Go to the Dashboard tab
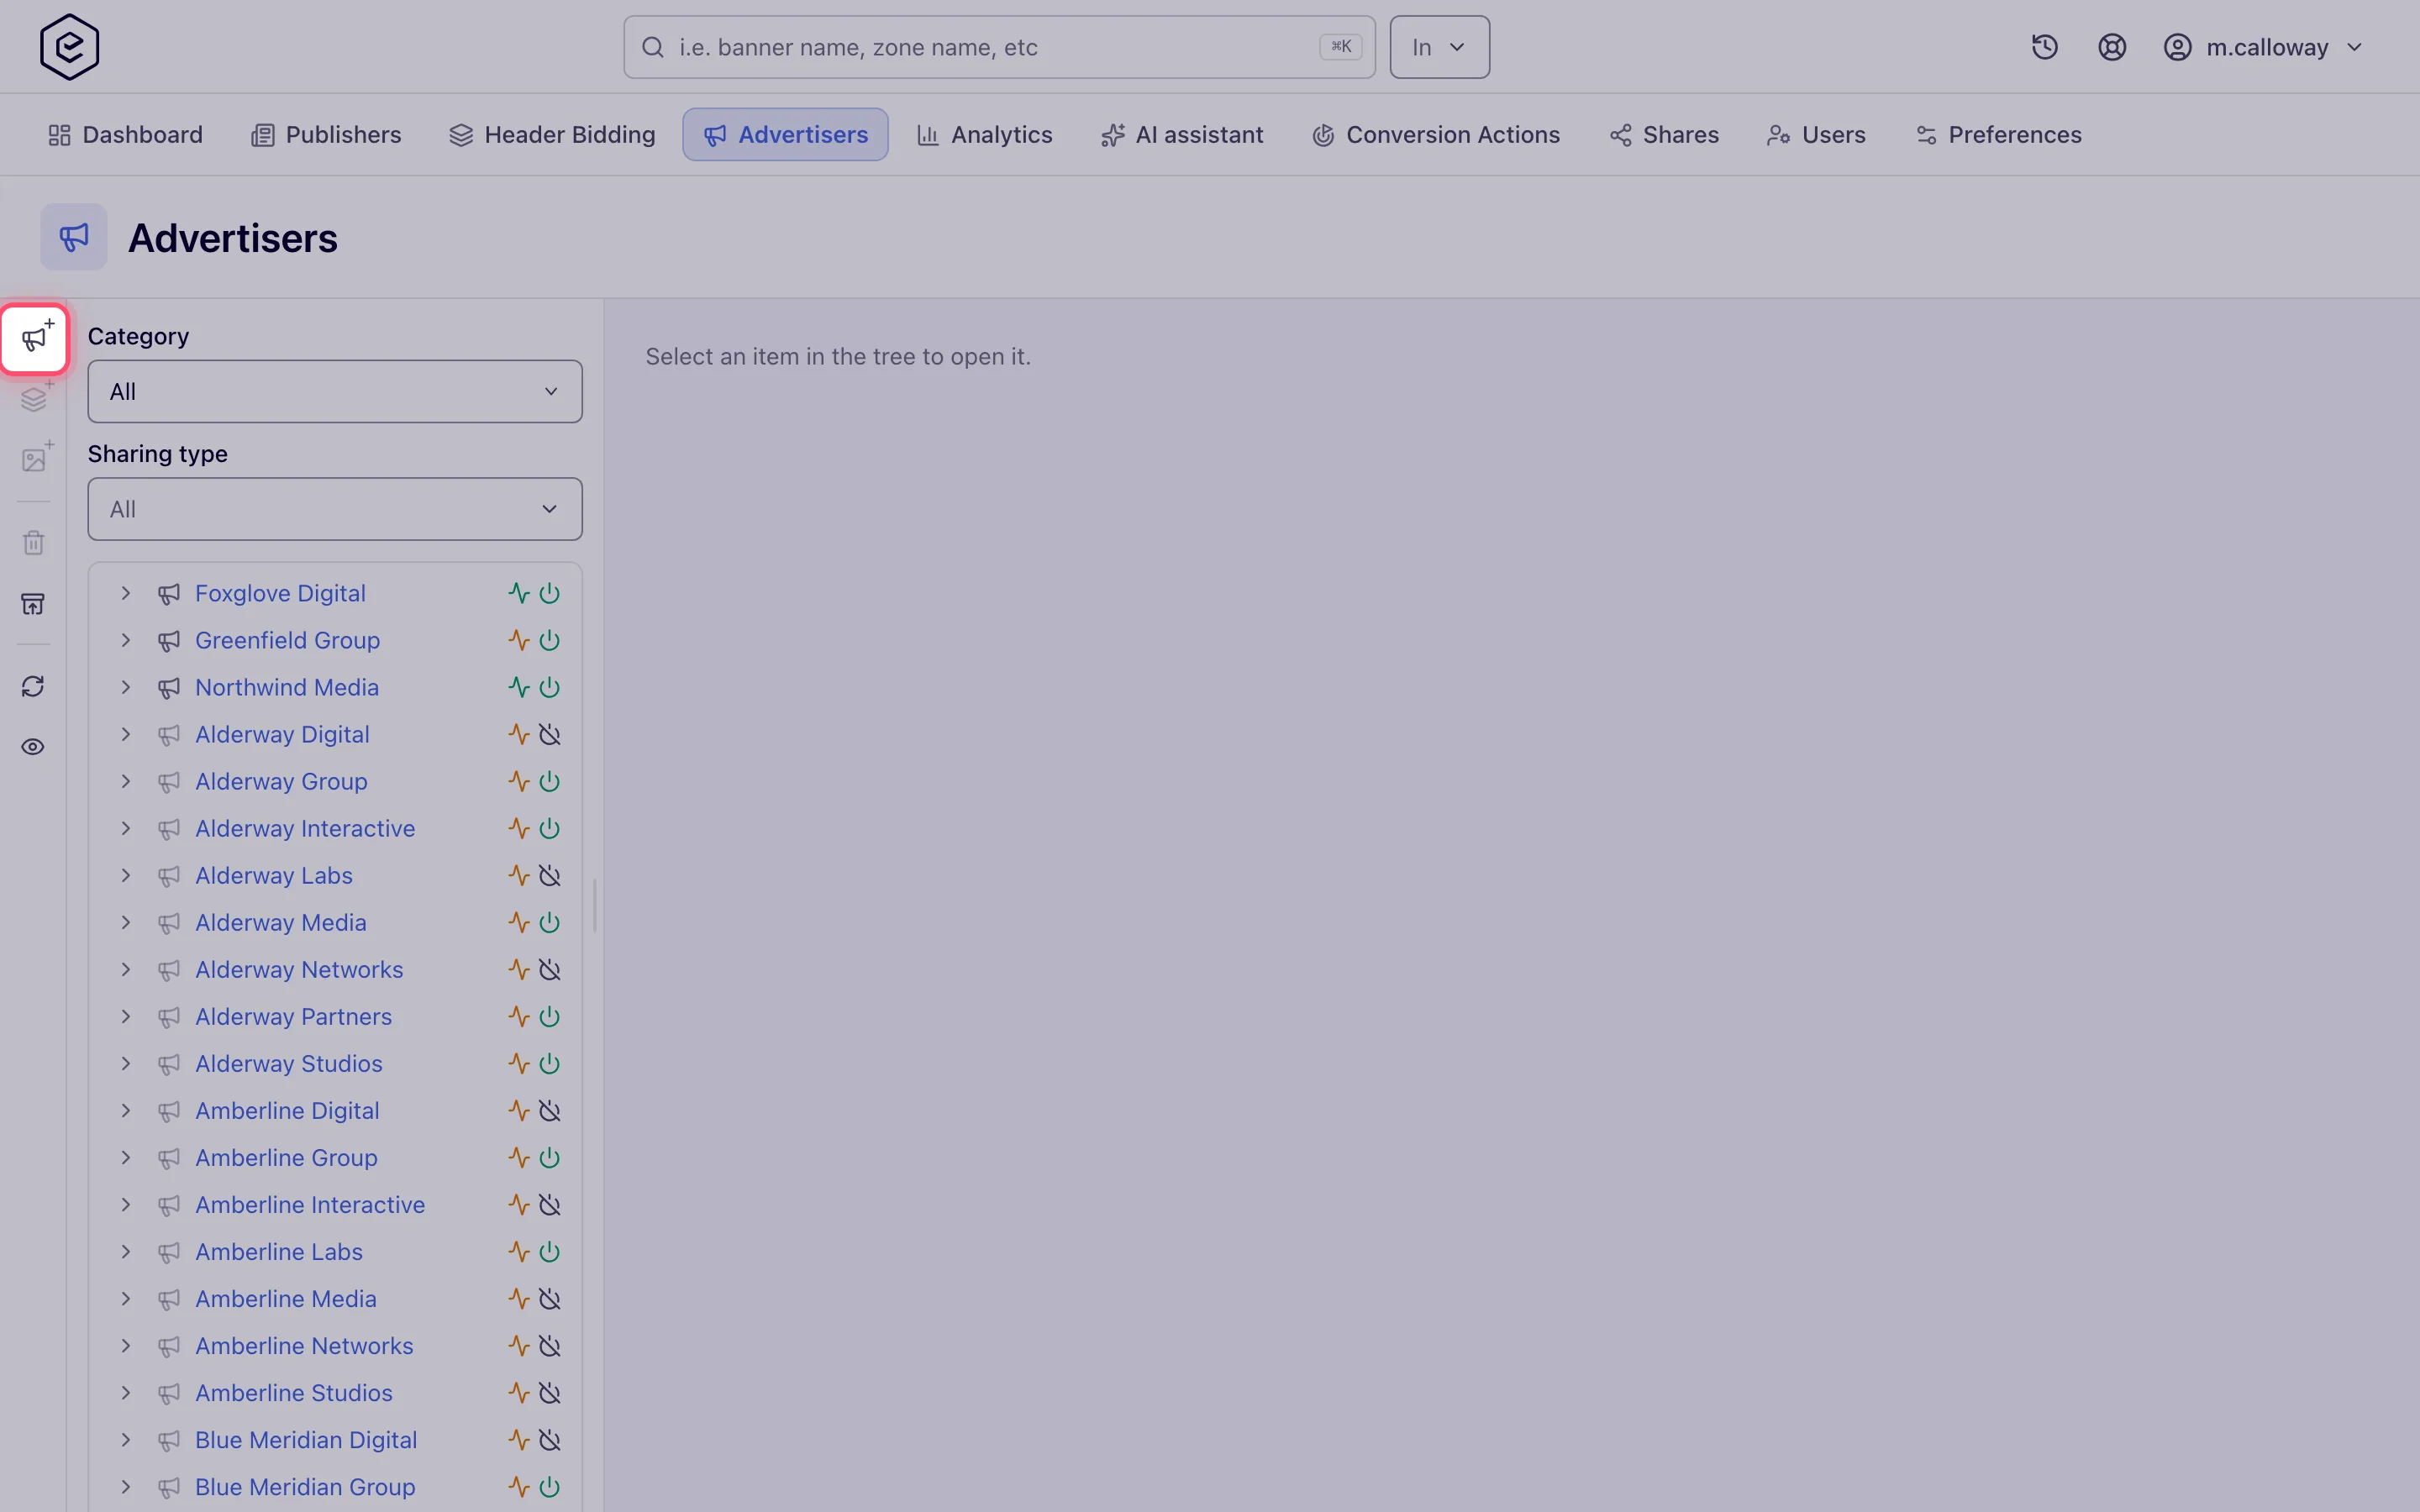The image size is (2420, 1512). point(125,135)
